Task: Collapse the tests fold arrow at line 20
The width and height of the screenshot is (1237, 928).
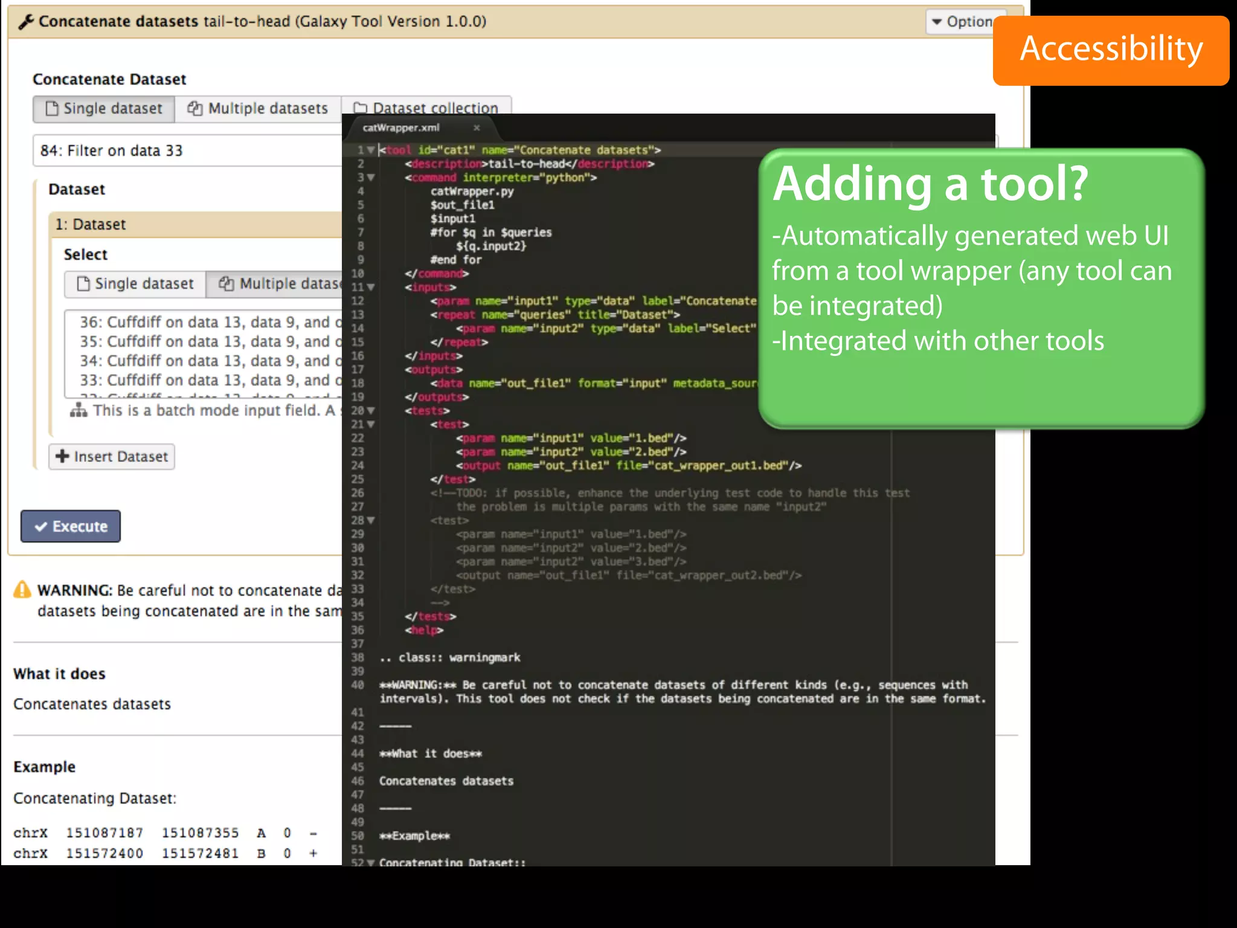Action: click(371, 411)
